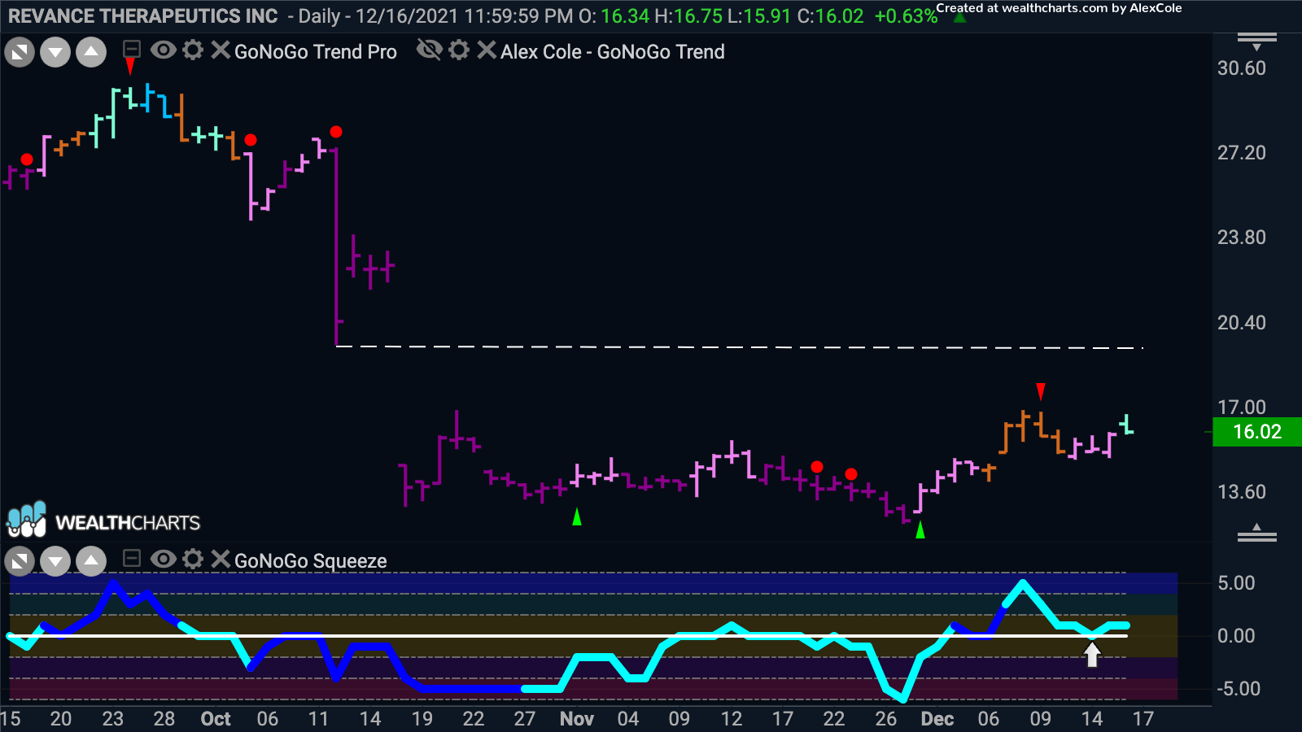Click the +0.63% change value
Screen dimensions: 1302x732
click(x=905, y=16)
